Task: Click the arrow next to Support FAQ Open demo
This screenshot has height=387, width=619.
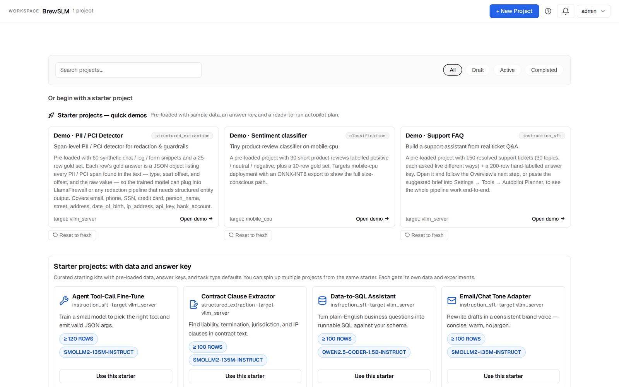Action: click(x=563, y=219)
